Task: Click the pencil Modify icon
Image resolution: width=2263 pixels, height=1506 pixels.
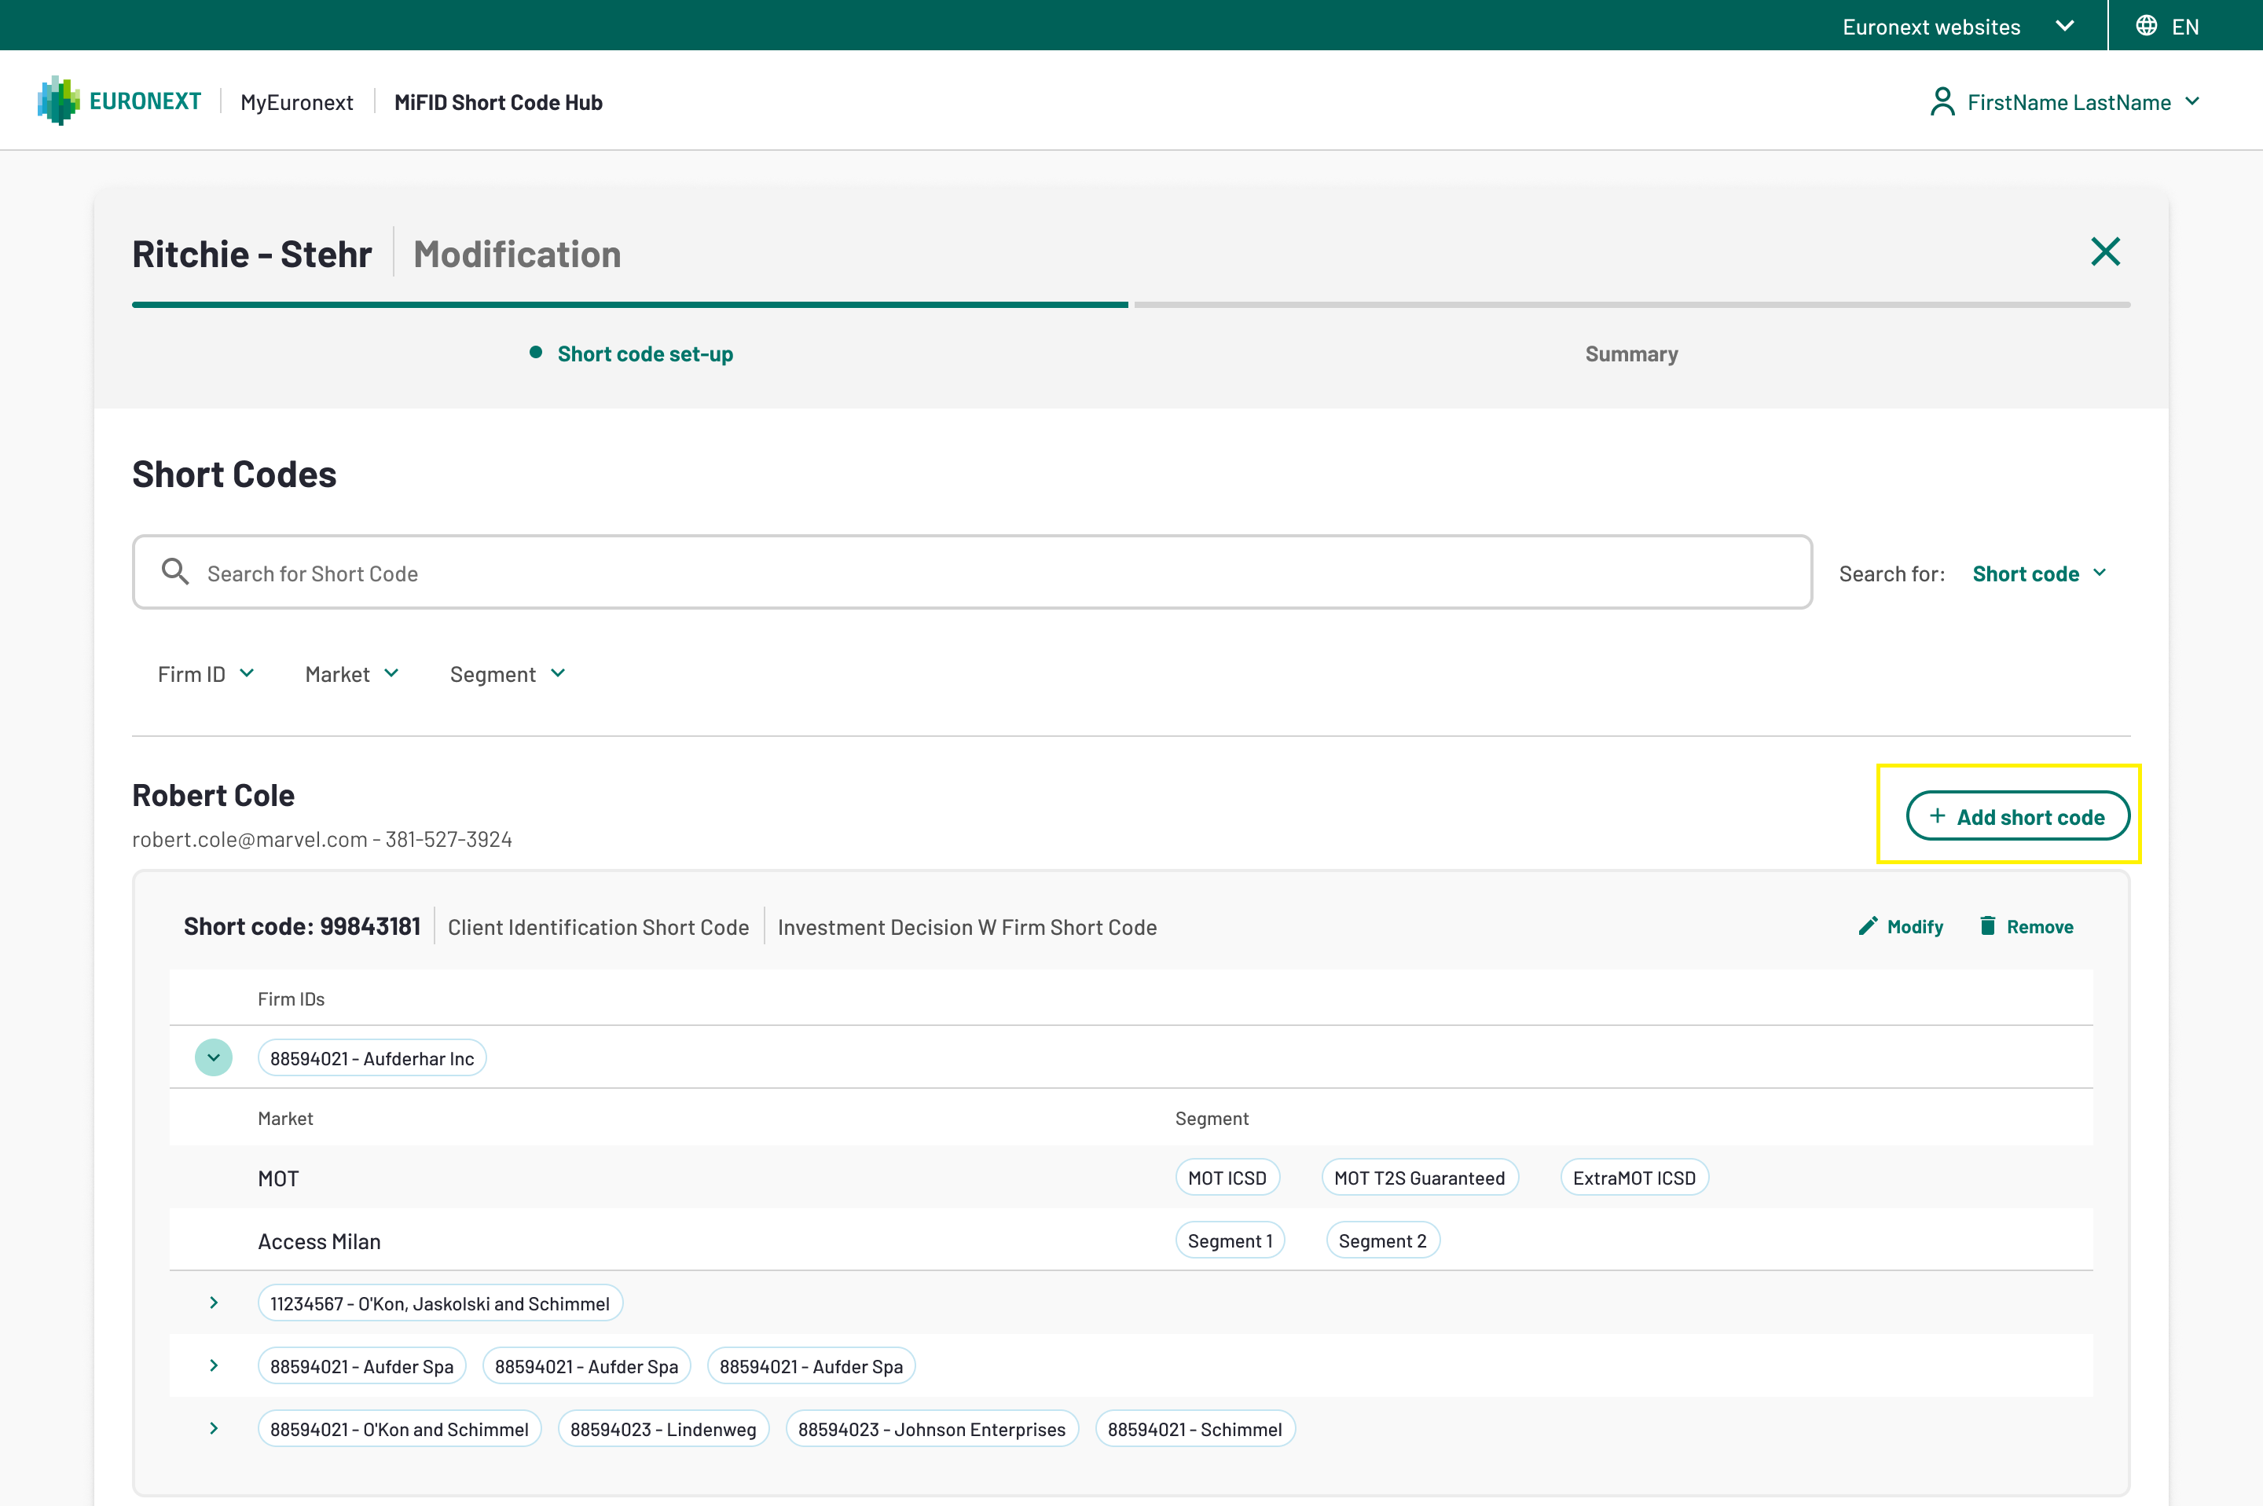Action: (x=1867, y=926)
